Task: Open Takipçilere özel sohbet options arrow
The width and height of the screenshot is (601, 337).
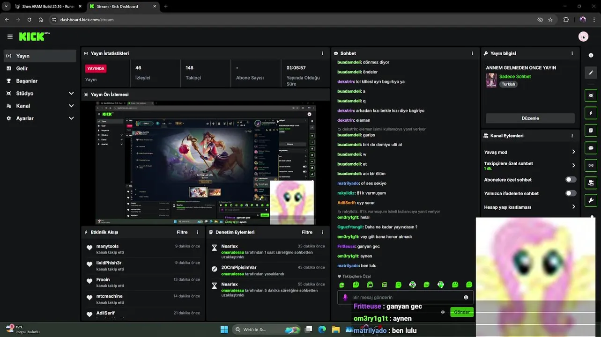Action: coord(573,165)
